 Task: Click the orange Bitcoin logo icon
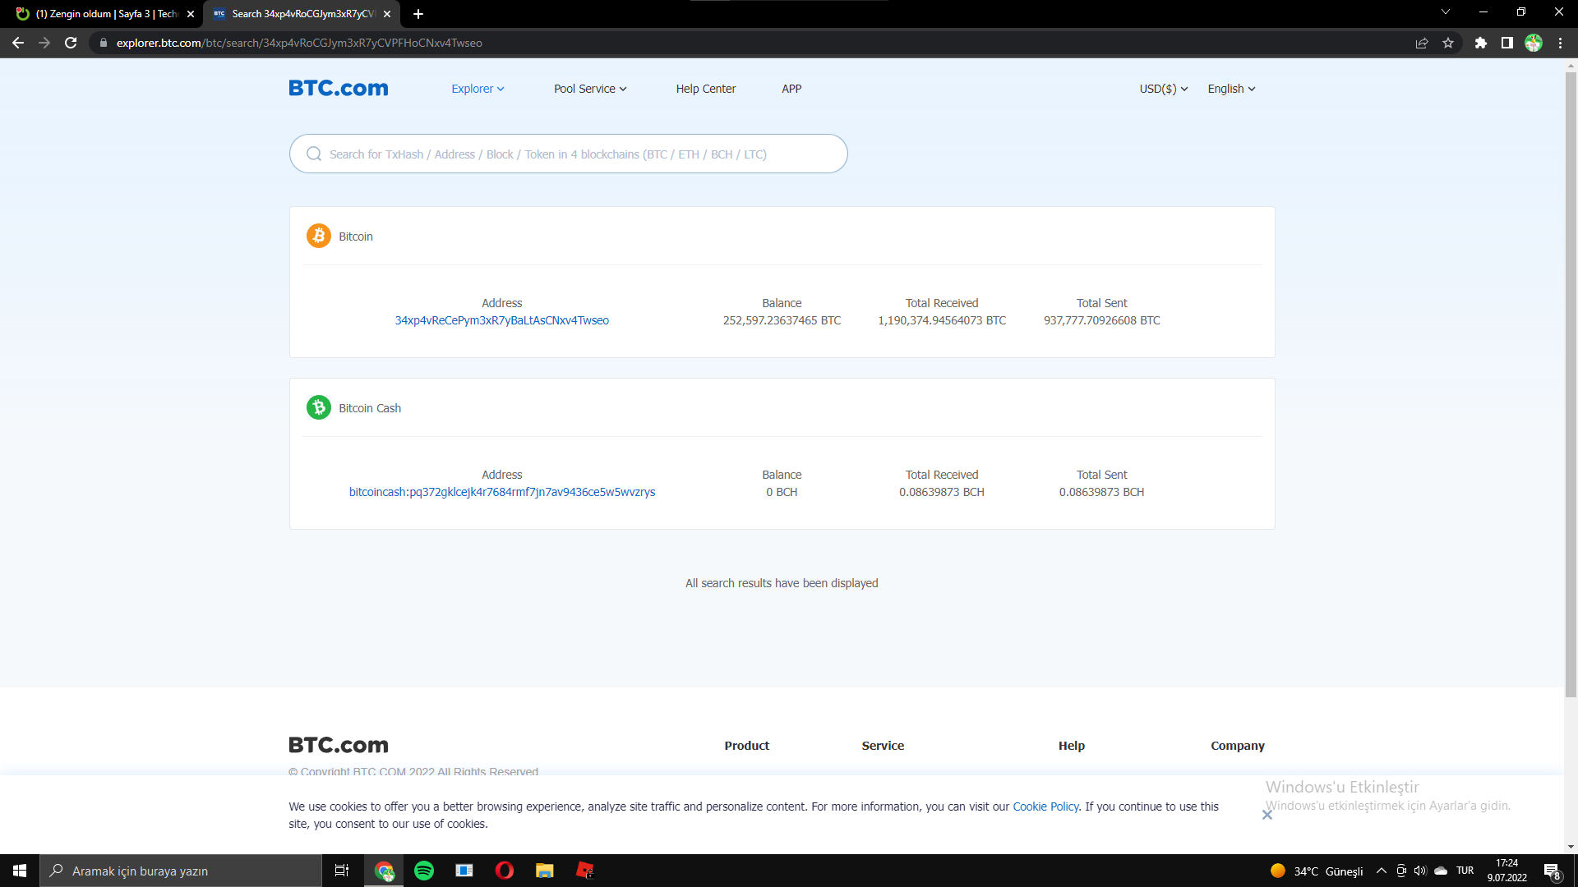[319, 236]
